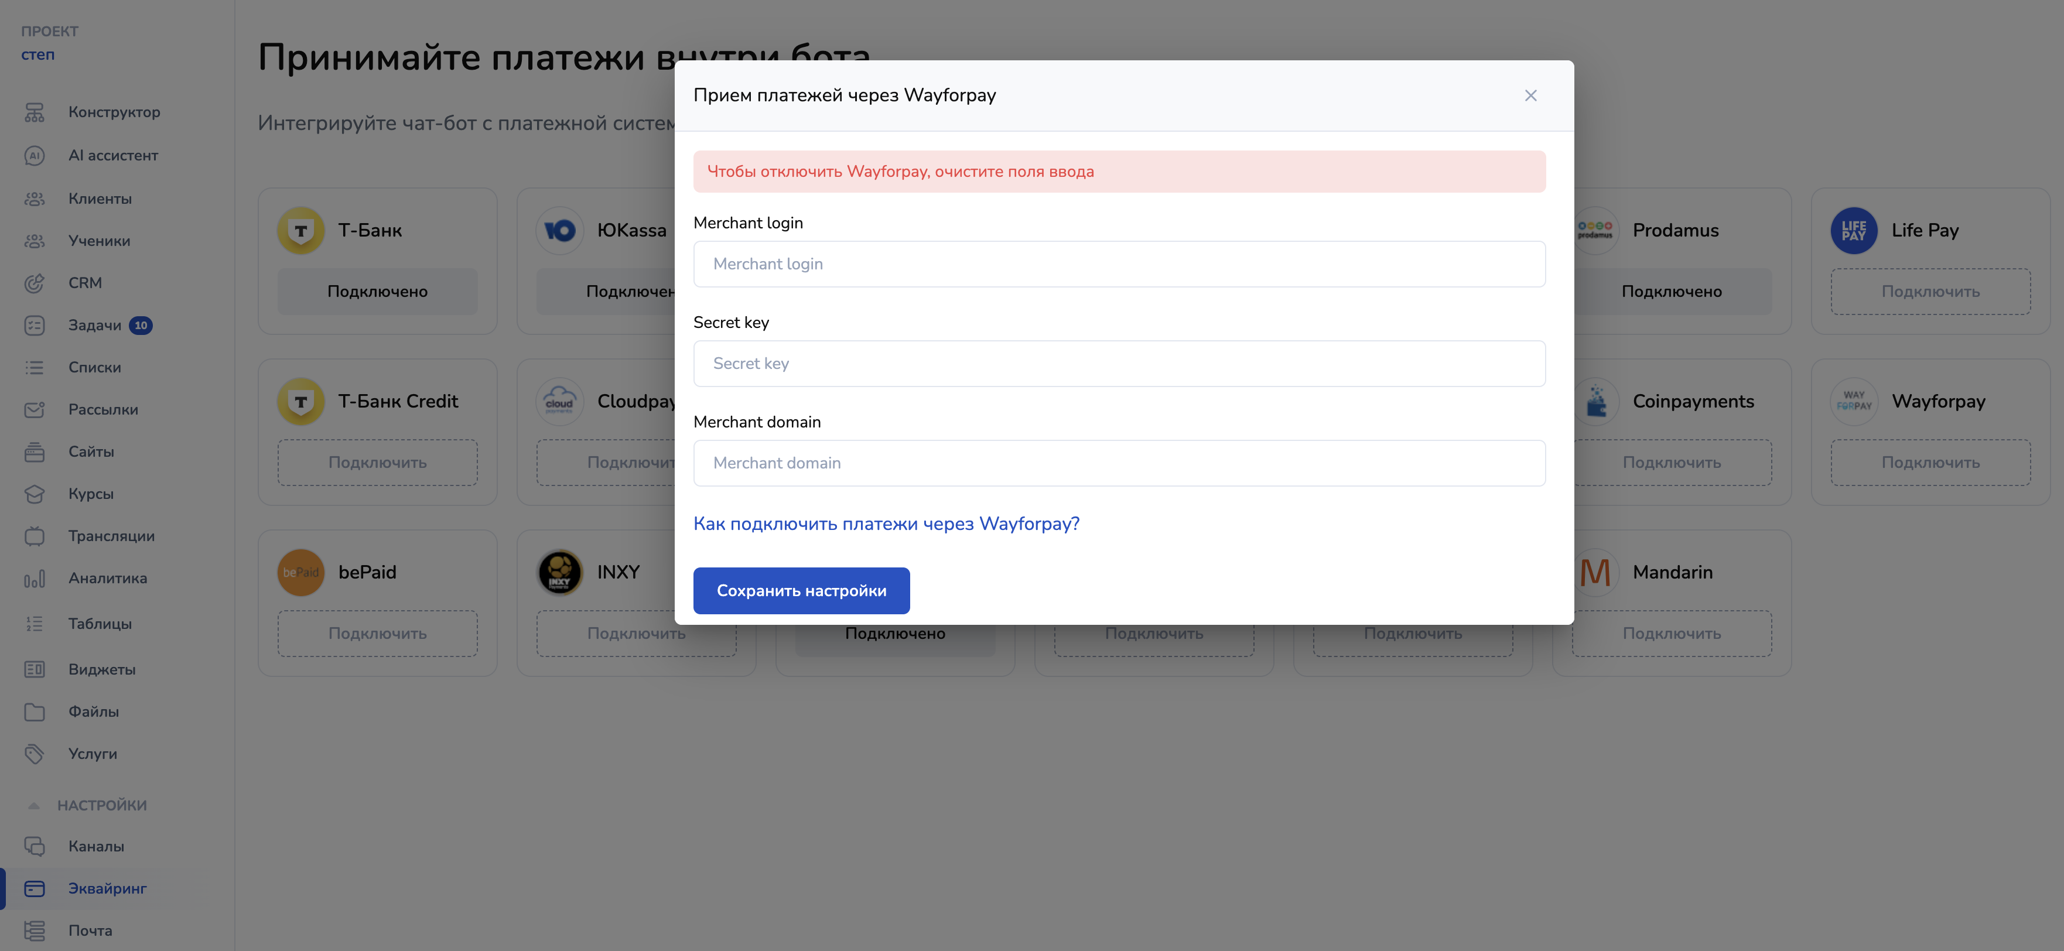Focus the Merchant login input field
The width and height of the screenshot is (2064, 951).
click(x=1119, y=264)
